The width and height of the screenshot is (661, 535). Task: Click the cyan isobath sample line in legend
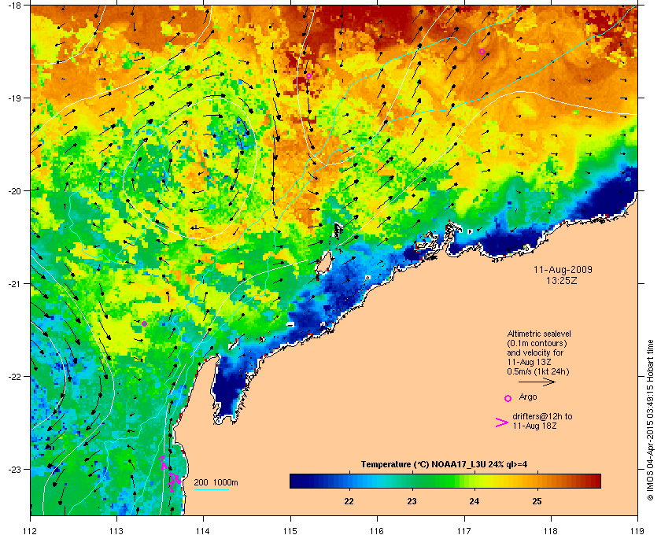(x=212, y=490)
